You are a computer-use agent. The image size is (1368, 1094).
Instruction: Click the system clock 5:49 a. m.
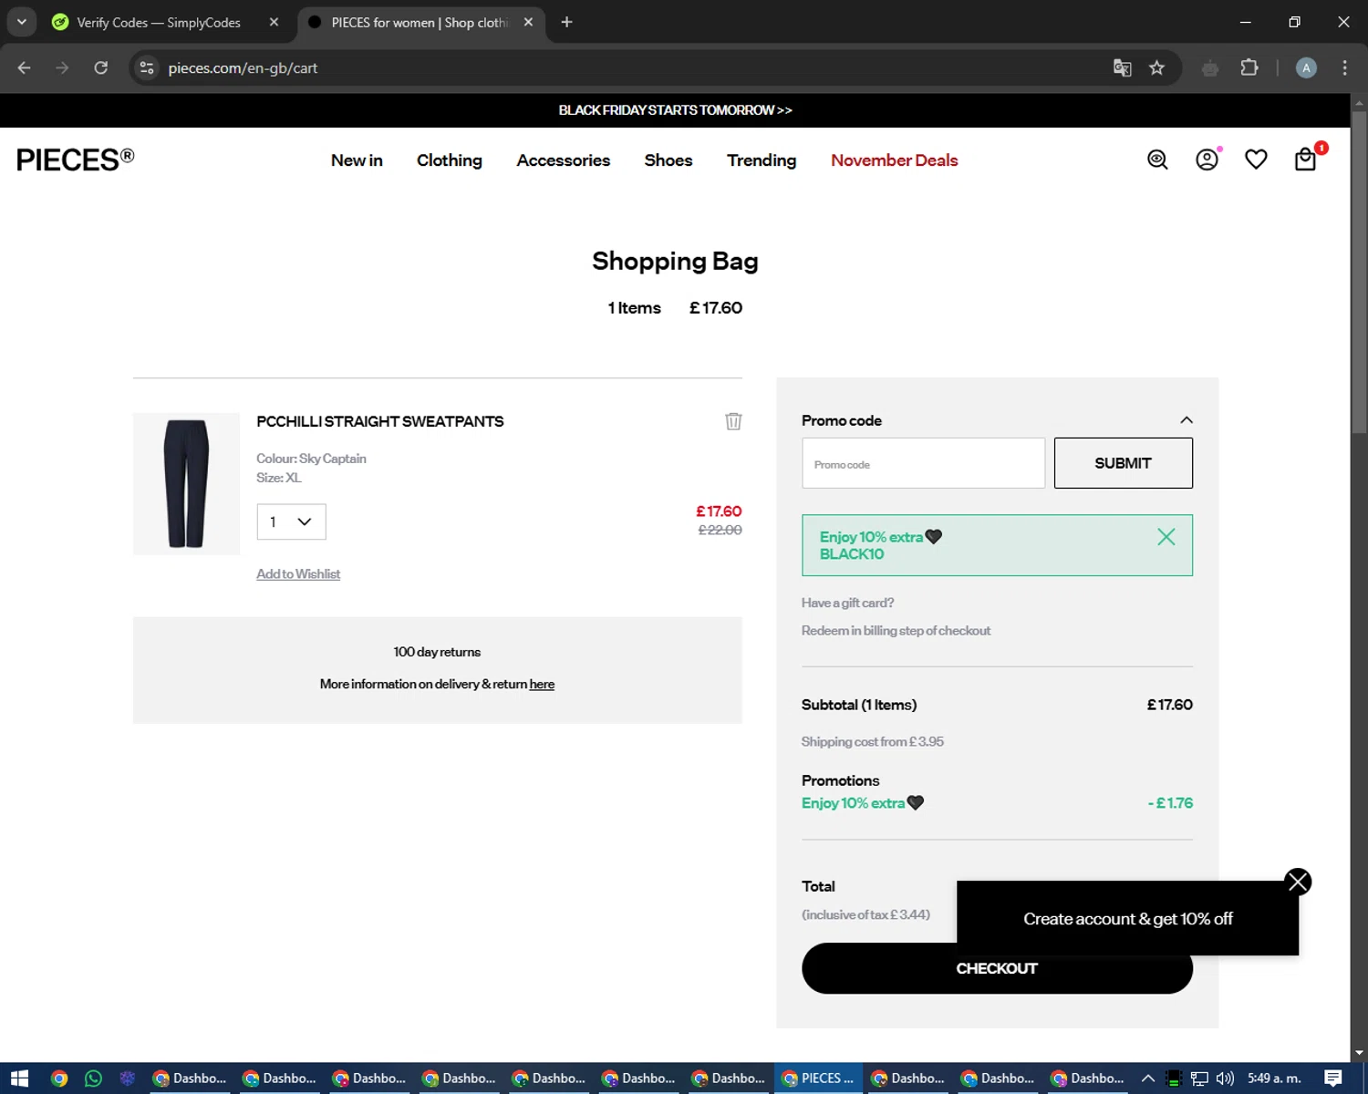(1274, 1079)
